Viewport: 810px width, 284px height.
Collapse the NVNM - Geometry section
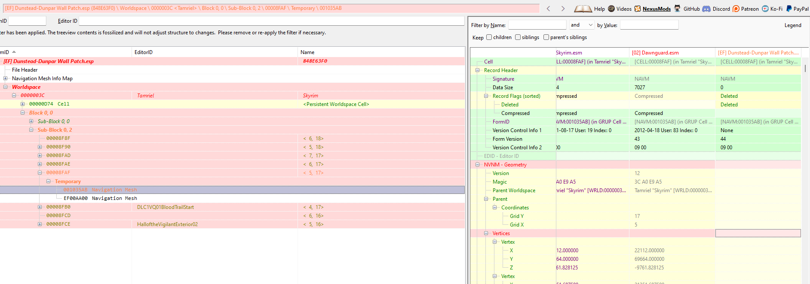click(478, 165)
